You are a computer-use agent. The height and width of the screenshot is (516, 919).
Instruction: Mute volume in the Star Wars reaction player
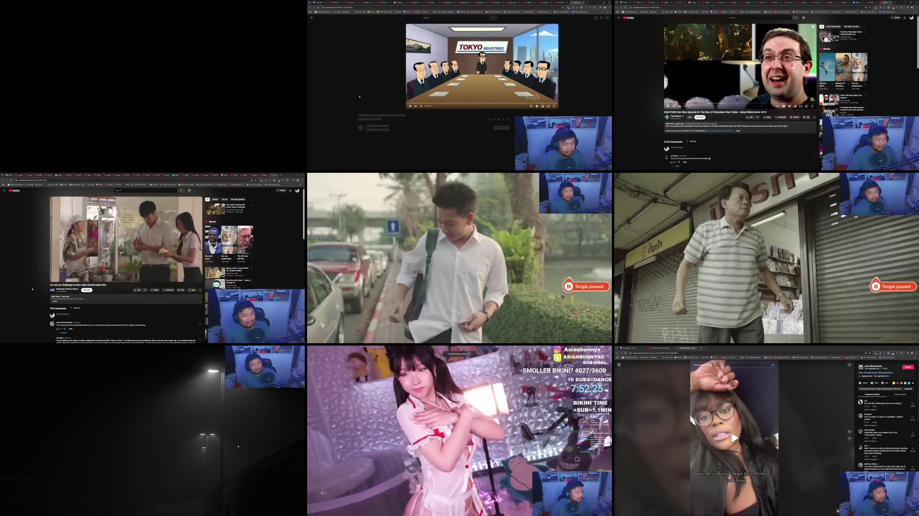click(679, 106)
